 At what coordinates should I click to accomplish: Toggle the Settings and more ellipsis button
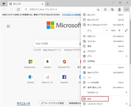coord(127,9)
